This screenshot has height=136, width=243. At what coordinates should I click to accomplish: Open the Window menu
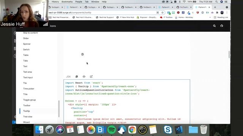(x=95, y=2)
